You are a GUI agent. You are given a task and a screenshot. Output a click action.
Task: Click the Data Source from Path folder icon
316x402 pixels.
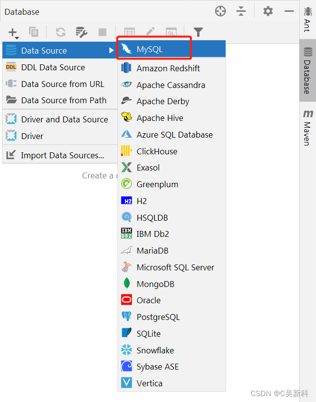[11, 99]
